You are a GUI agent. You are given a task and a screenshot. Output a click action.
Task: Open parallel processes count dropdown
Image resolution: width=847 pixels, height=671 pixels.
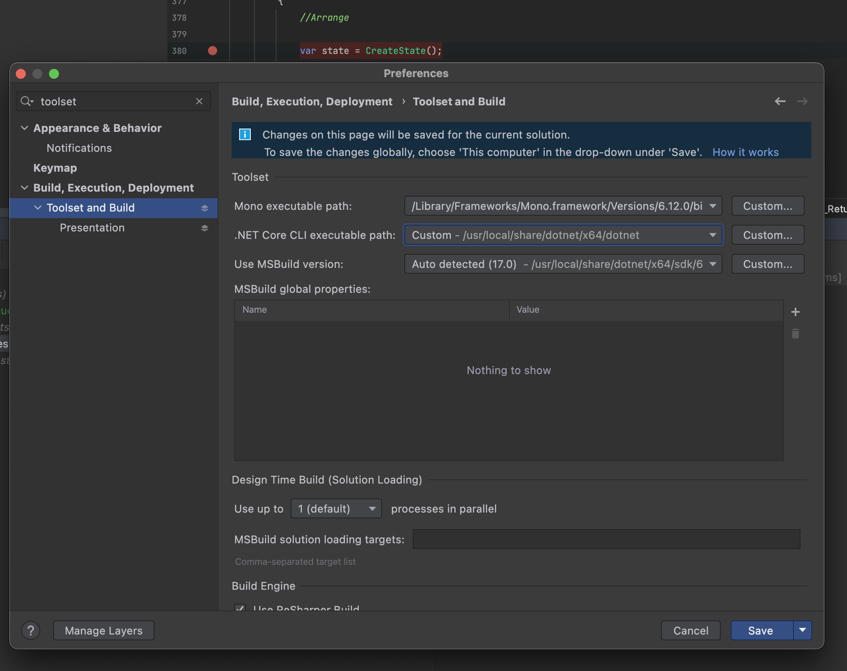click(336, 508)
